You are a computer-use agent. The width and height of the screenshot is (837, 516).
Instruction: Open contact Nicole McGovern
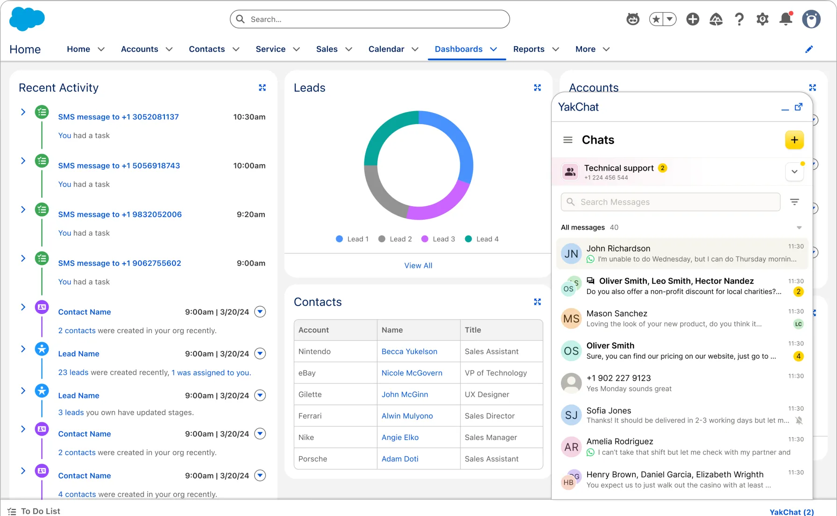point(412,373)
